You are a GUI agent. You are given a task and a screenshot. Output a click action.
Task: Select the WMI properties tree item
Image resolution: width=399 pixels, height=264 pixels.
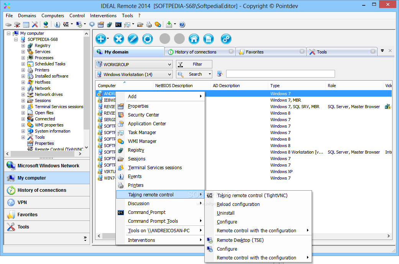tap(49, 125)
